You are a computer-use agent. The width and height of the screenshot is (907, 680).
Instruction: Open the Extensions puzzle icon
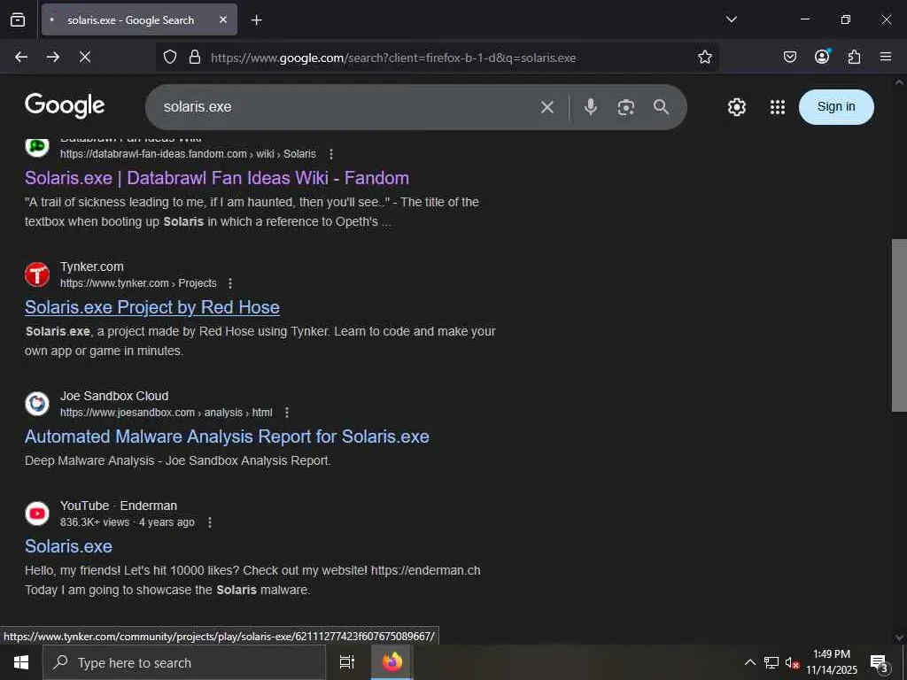coord(854,57)
